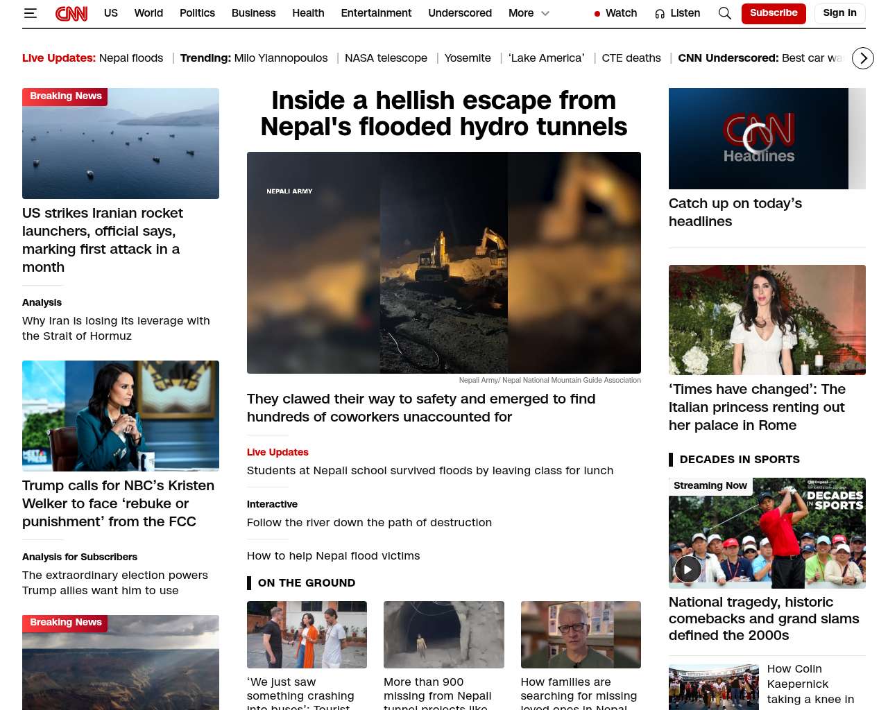Read US strikes Iranian rocket launchers story
The width and height of the screenshot is (888, 710).
pyautogui.click(x=103, y=240)
